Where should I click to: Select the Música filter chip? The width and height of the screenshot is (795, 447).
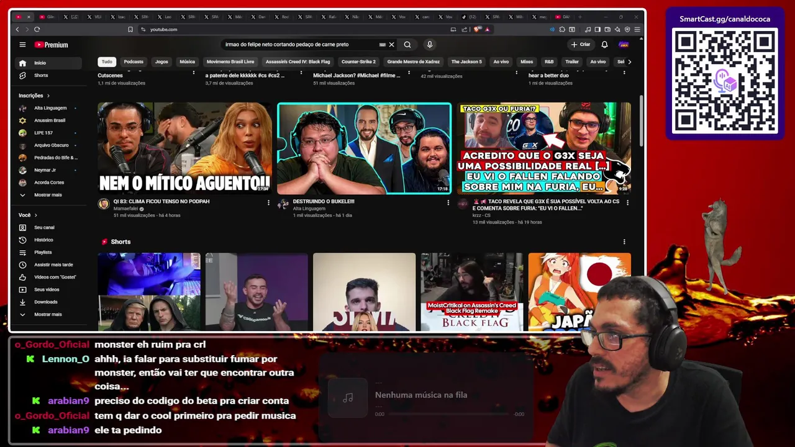pos(187,61)
